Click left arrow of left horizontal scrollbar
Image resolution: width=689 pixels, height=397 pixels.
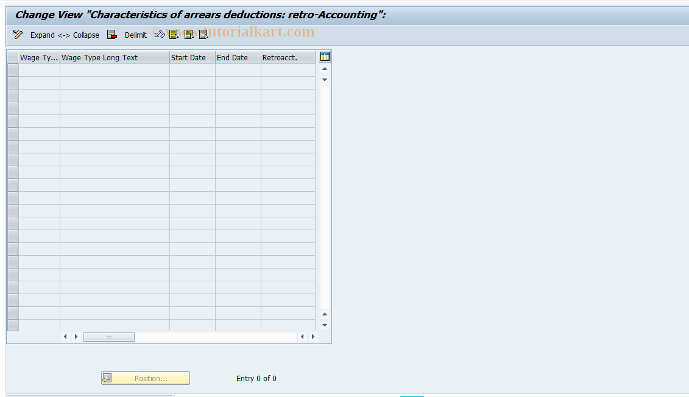point(65,336)
